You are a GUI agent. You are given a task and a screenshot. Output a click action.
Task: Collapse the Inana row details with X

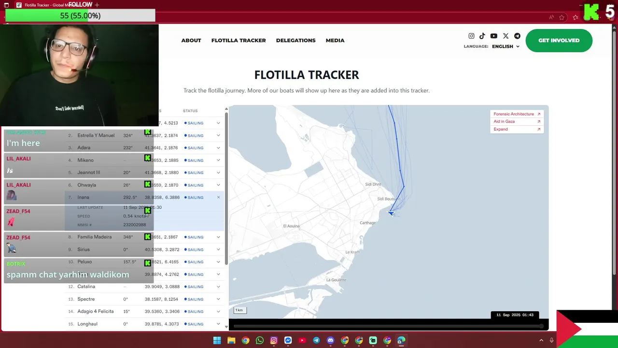[x=218, y=197]
